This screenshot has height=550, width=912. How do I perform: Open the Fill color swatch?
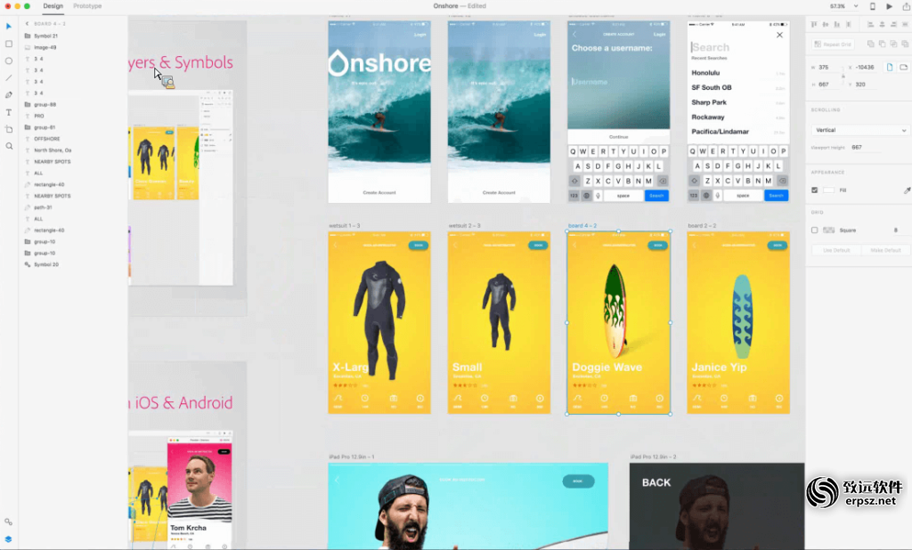829,190
